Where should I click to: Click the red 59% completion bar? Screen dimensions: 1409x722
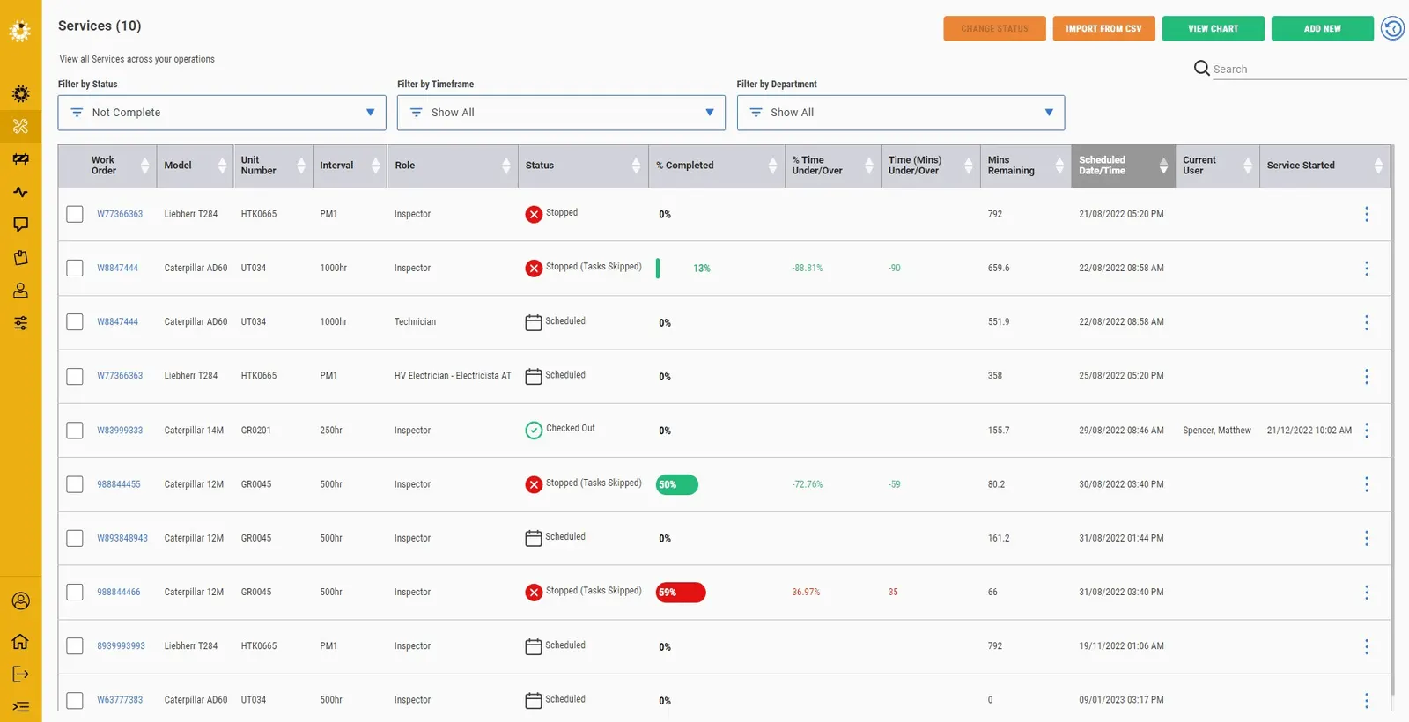click(681, 593)
